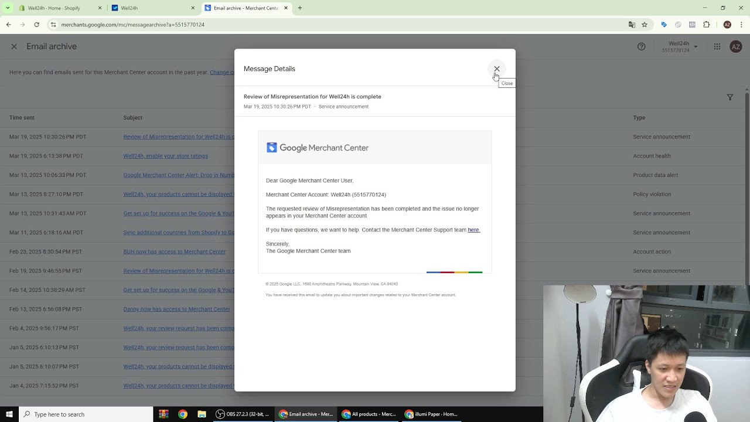Close the Email archive page with X
The image size is (750, 422).
pos(14,46)
